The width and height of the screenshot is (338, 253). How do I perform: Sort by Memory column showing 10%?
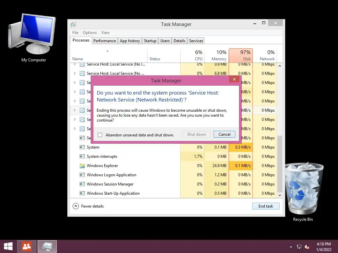(217, 55)
